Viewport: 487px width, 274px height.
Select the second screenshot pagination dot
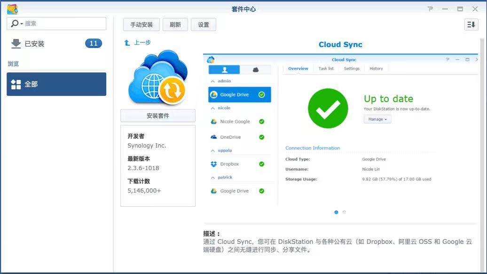(x=344, y=212)
